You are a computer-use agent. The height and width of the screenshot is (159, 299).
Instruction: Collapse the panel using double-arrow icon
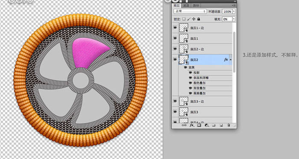[235, 1]
